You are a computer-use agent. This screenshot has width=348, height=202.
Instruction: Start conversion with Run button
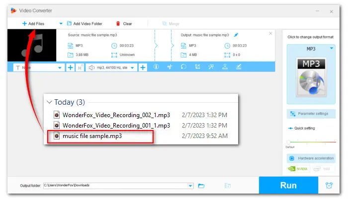(x=288, y=185)
